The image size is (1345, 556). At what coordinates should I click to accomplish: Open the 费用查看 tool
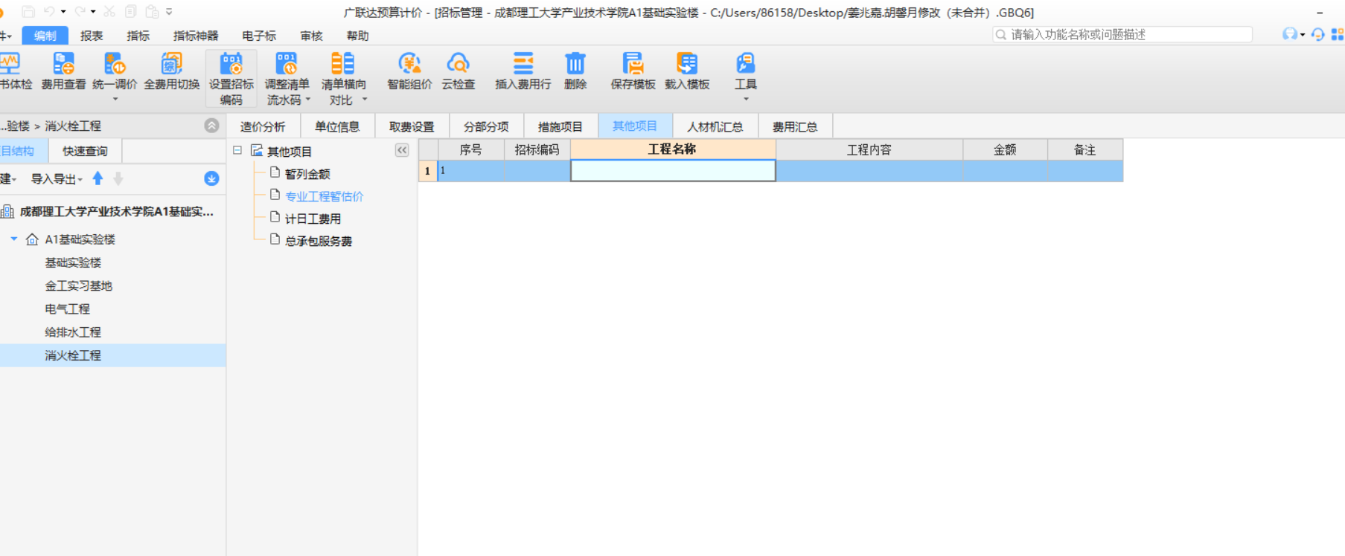click(63, 72)
